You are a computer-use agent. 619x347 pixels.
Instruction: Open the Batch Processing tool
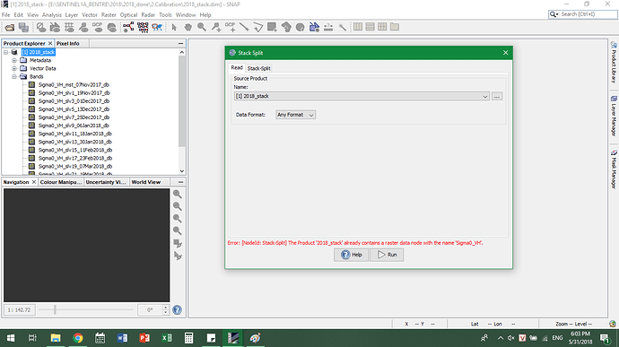[x=143, y=27]
